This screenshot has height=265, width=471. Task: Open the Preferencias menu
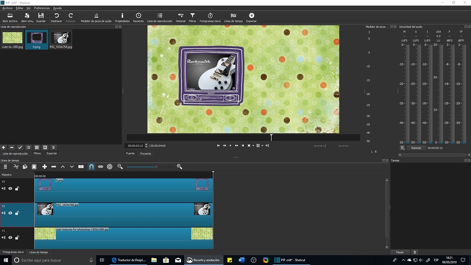42,8
